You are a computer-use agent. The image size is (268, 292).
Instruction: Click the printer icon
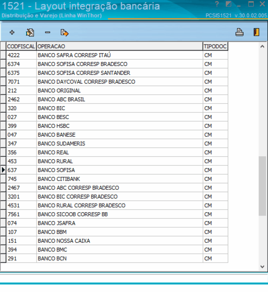pos(239,32)
